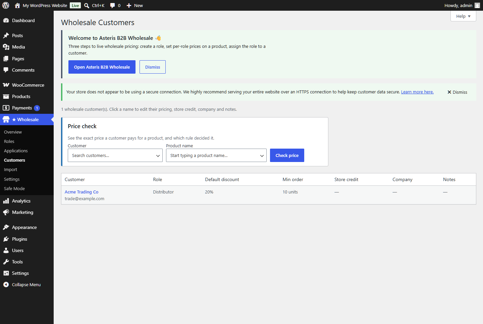This screenshot has width=483, height=324.
Task: Open Import submenu item
Action: pos(10,170)
